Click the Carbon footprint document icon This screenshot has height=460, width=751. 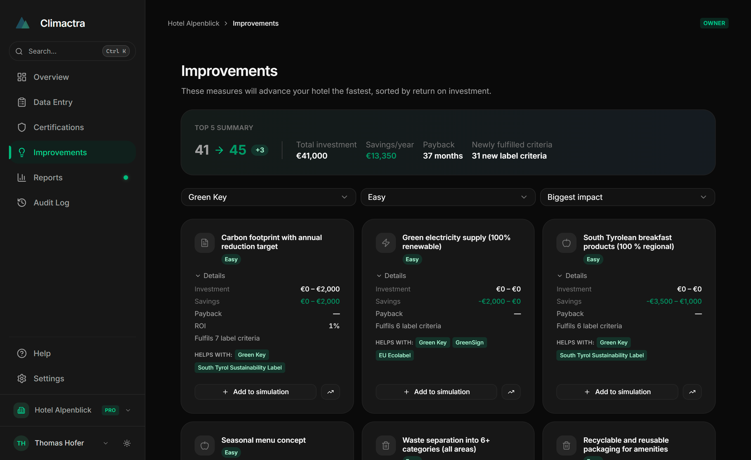(x=204, y=243)
